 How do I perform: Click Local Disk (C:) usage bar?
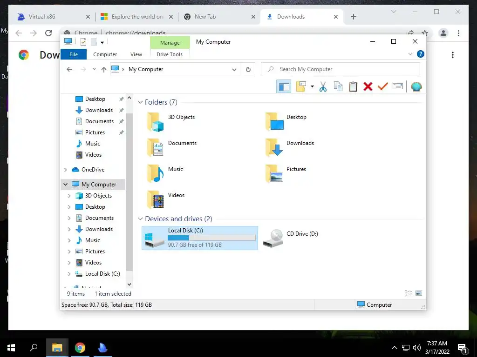coord(212,238)
